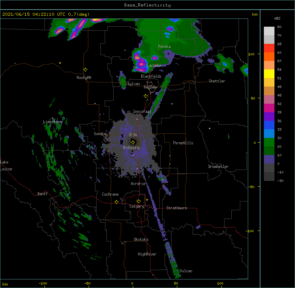Pick the mauve 45 dBZ legend swatch
This screenshot has height=288, width=295.
pos(269,99)
